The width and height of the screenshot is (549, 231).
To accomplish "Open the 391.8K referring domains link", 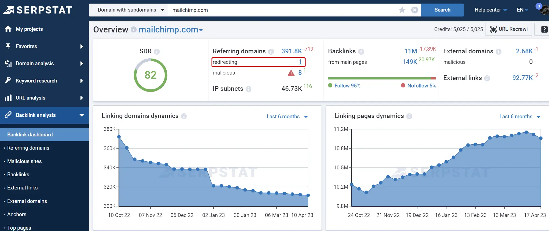I will tap(292, 51).
